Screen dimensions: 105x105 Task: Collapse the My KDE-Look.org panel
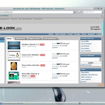tap(100, 39)
